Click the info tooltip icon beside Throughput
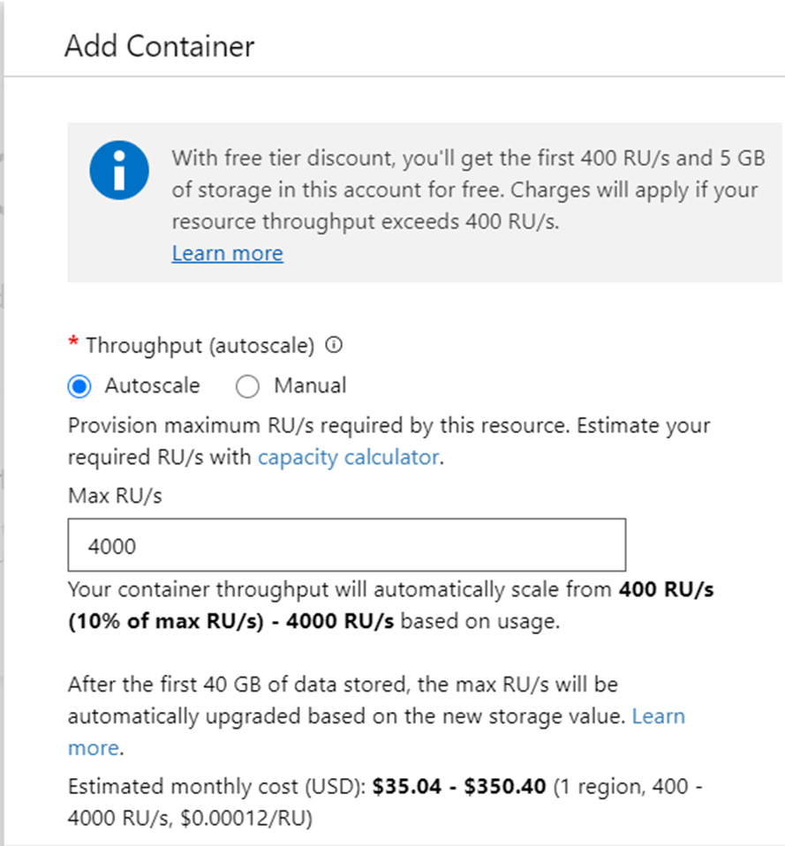Screen dimensions: 785x846 334,347
